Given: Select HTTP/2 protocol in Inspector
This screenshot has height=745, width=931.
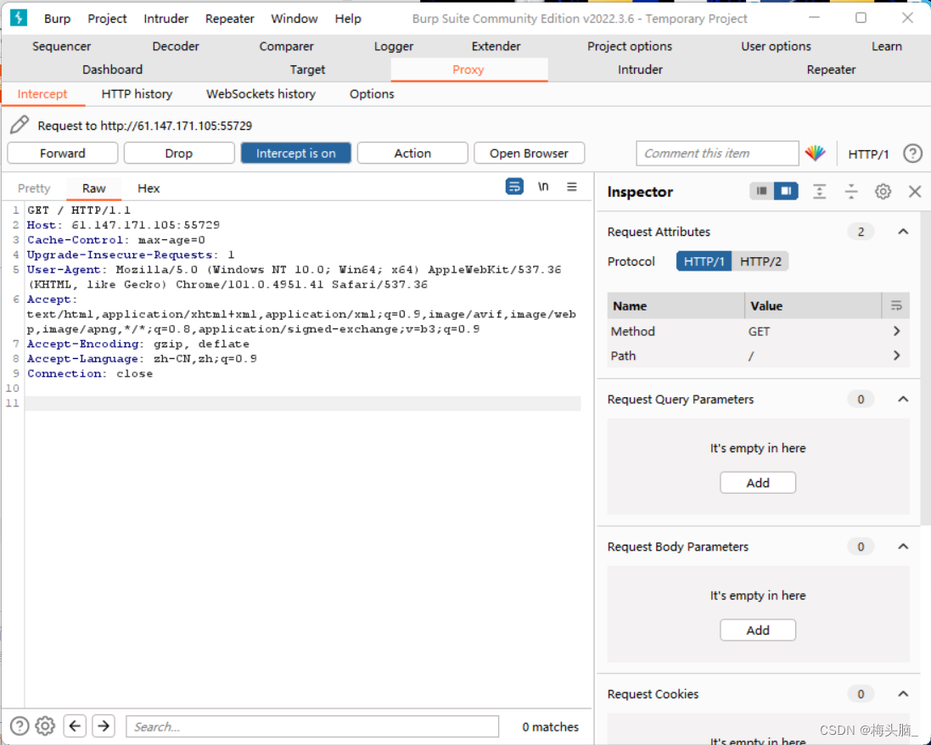Looking at the screenshot, I should pyautogui.click(x=760, y=261).
